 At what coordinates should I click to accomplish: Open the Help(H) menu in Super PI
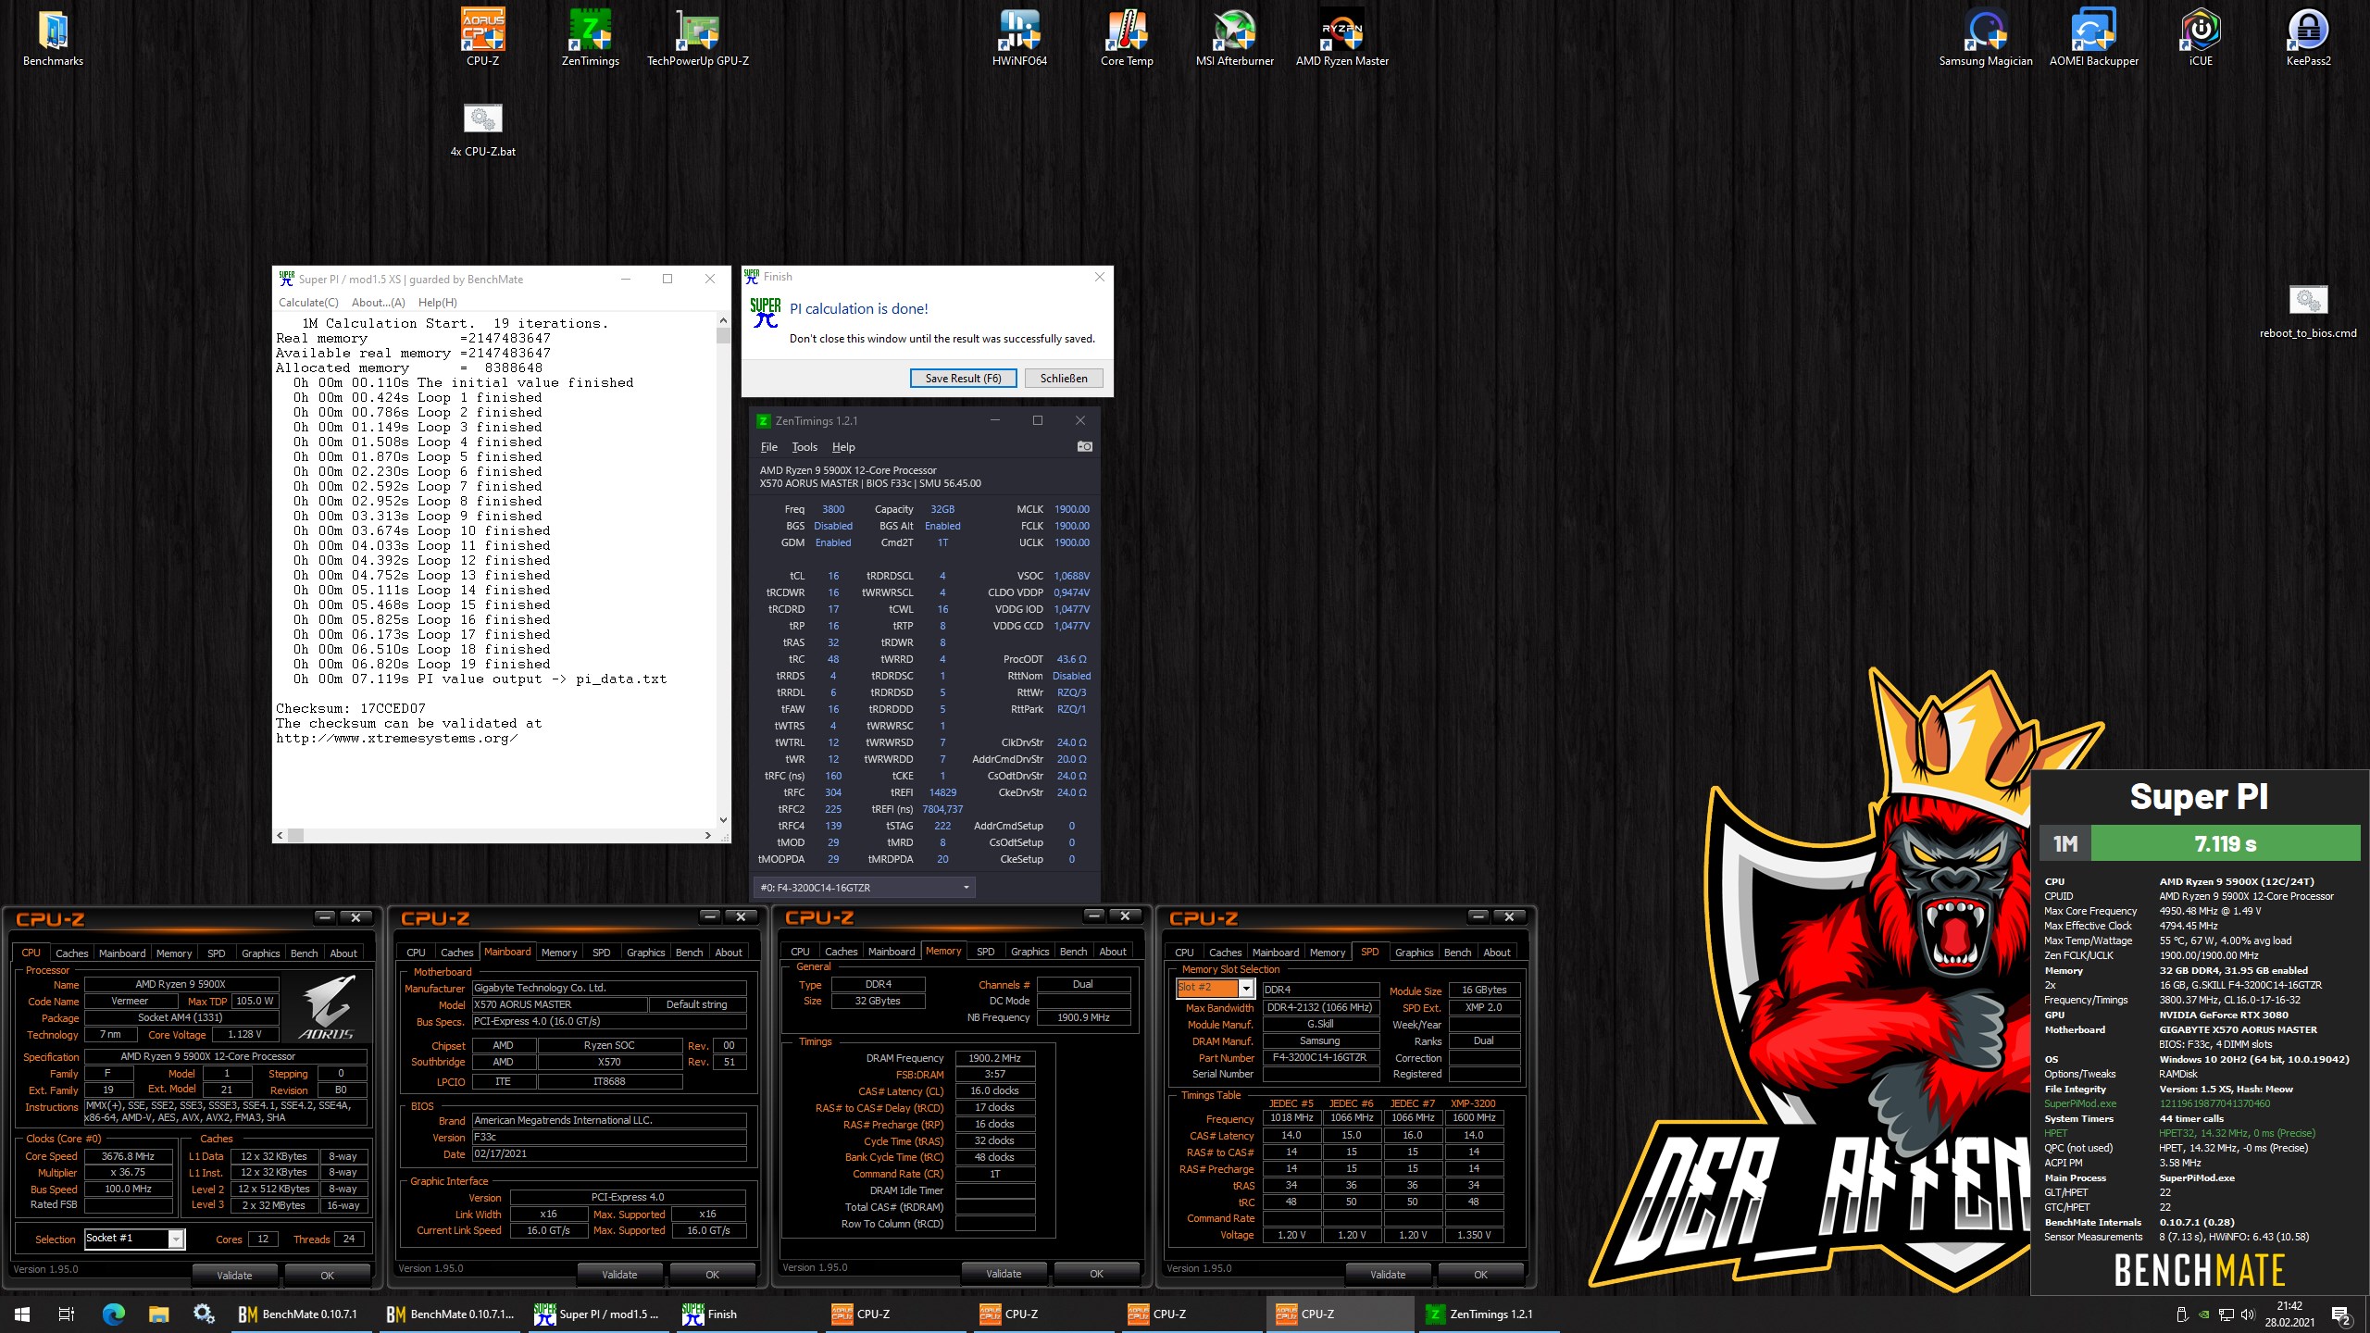437,303
